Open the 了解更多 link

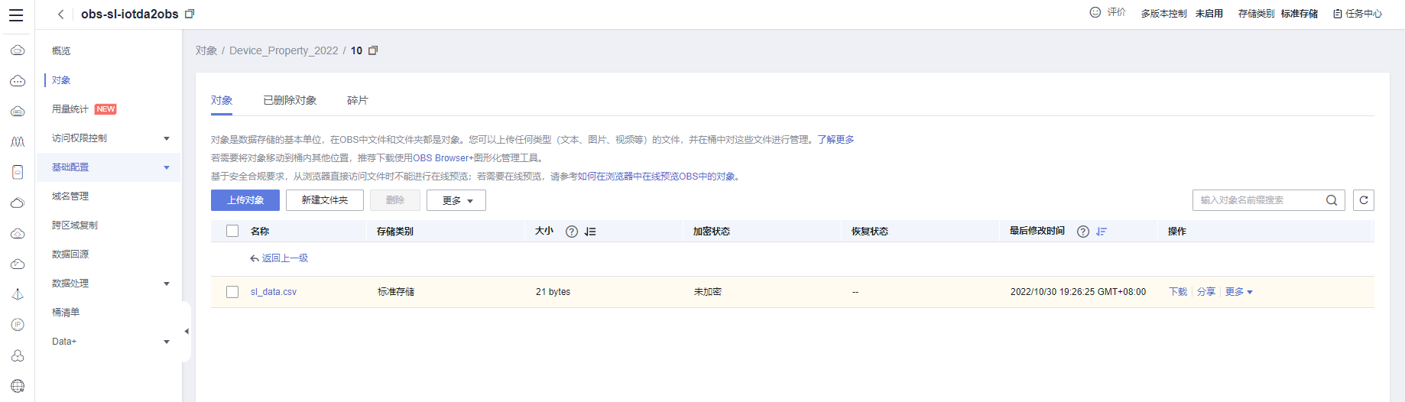(x=836, y=140)
